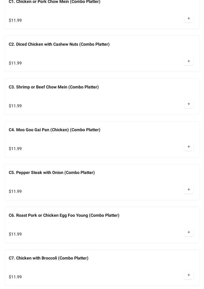Open C7 Chicken with Broccoli title

(48, 258)
